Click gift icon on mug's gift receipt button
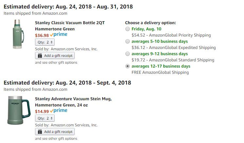 40,132
